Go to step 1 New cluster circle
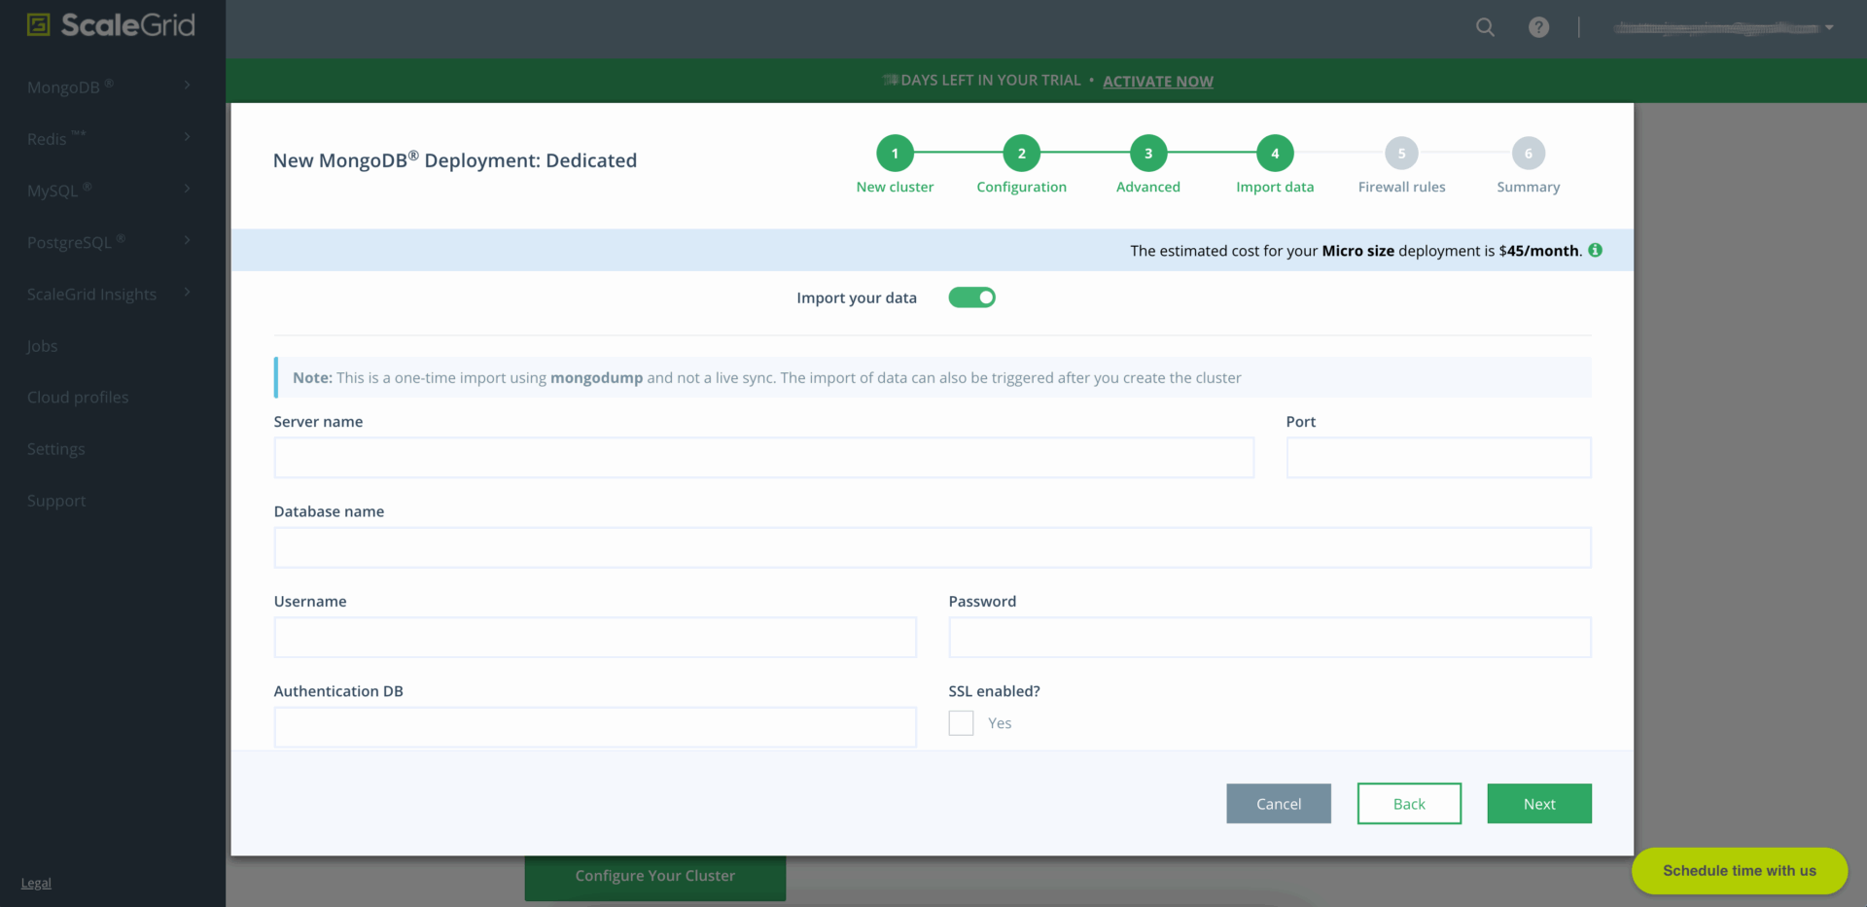This screenshot has width=1867, height=907. [895, 154]
